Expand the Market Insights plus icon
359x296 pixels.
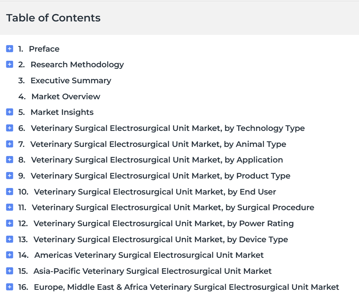[9, 112]
